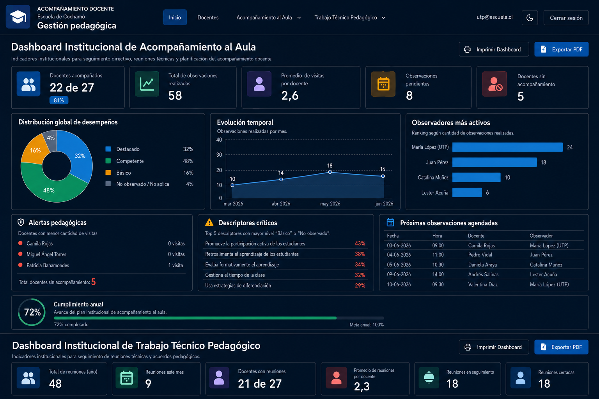
Task: Click Daniela Araya in scheduled observations
Action: 482,265
